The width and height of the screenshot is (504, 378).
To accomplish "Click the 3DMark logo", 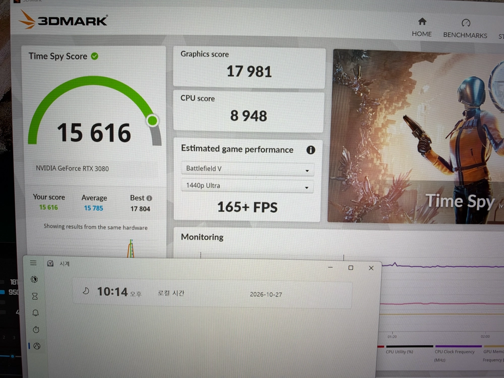I will [64, 20].
